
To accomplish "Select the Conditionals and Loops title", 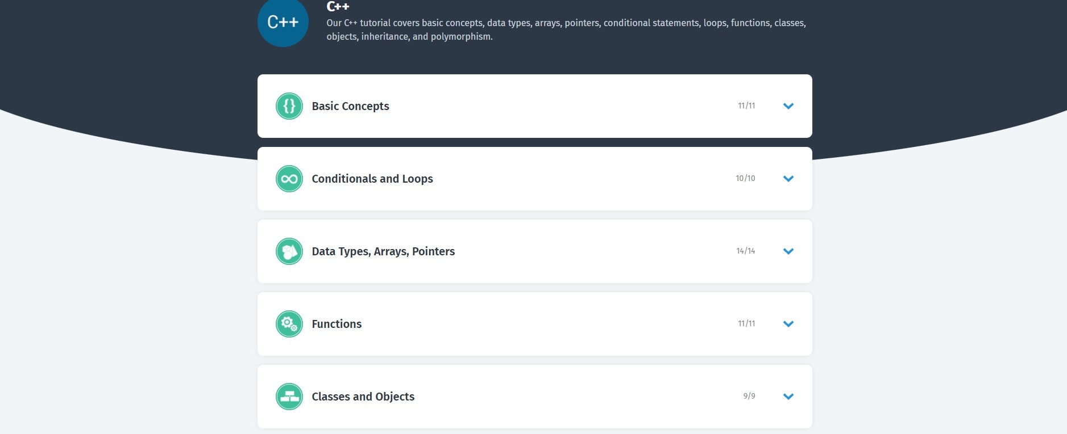I will pos(372,178).
